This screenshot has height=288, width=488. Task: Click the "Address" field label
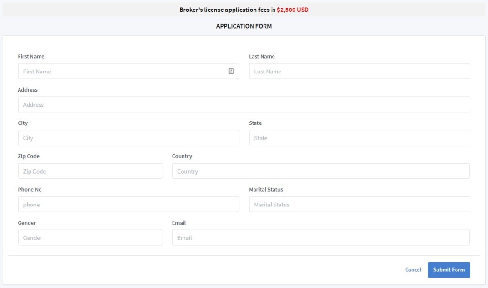[x=28, y=90]
